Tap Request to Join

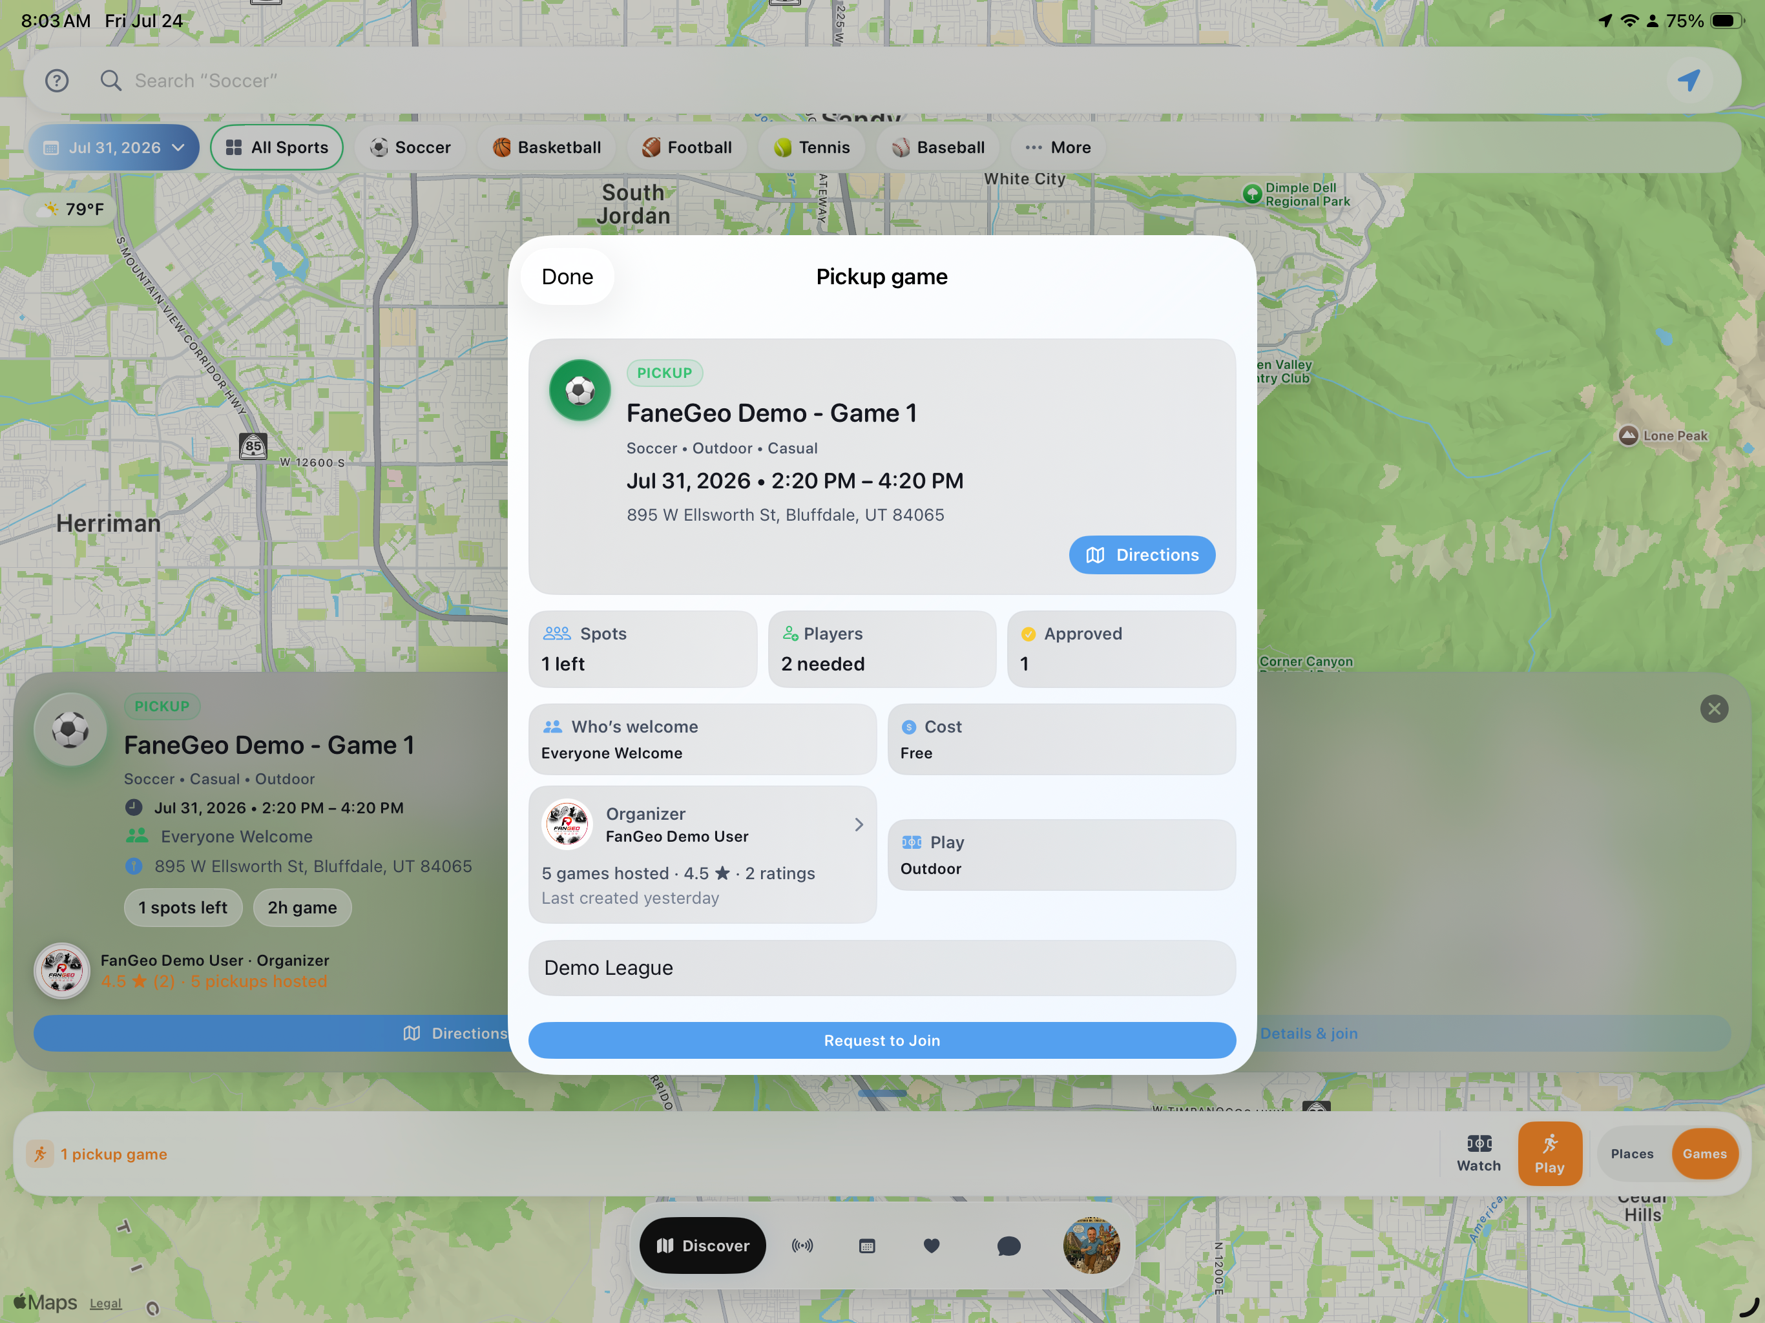[882, 1041]
